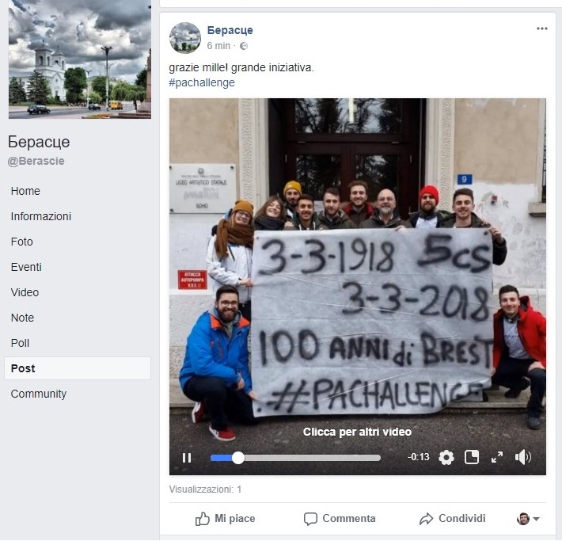
Task: Toggle picture-in-picture video mode icon
Action: point(472,457)
